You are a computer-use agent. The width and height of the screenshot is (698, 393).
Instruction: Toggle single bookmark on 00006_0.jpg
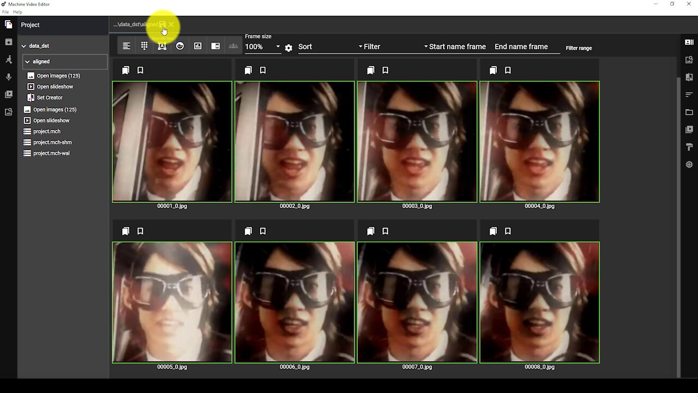pyautogui.click(x=263, y=231)
